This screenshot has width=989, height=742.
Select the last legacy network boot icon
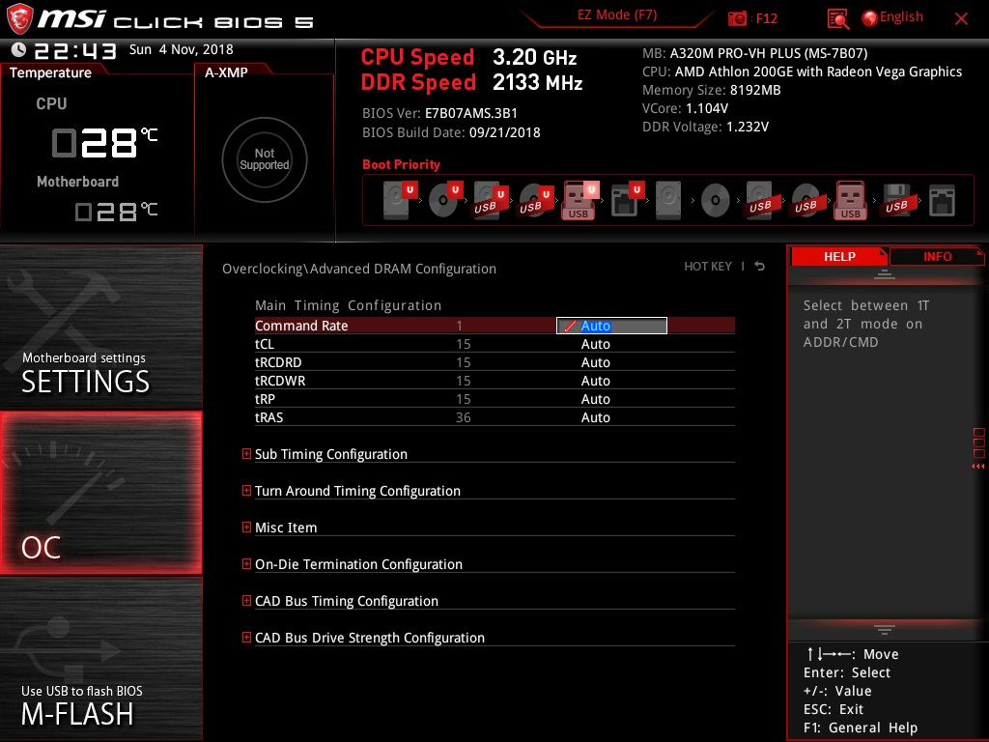pyautogui.click(x=943, y=201)
